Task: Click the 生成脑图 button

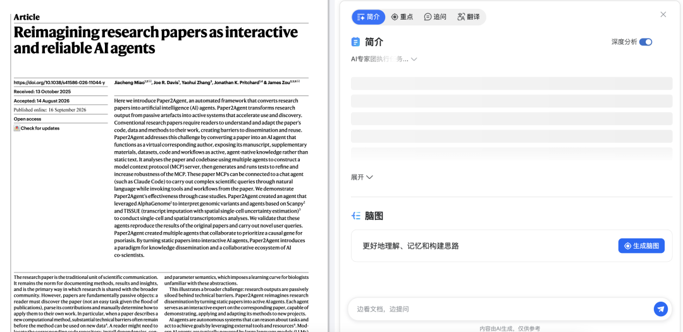Action: pyautogui.click(x=641, y=246)
